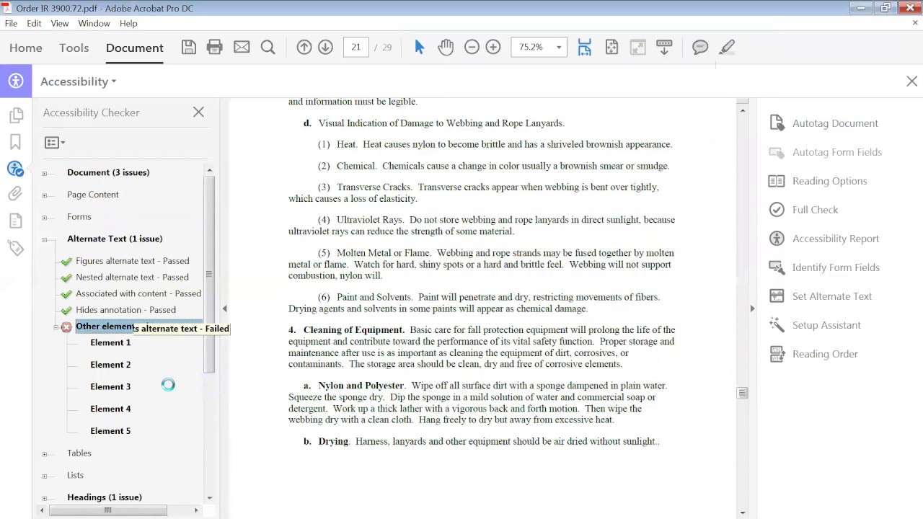Image resolution: width=923 pixels, height=519 pixels.
Task: Click the page number input field
Action: click(x=356, y=47)
